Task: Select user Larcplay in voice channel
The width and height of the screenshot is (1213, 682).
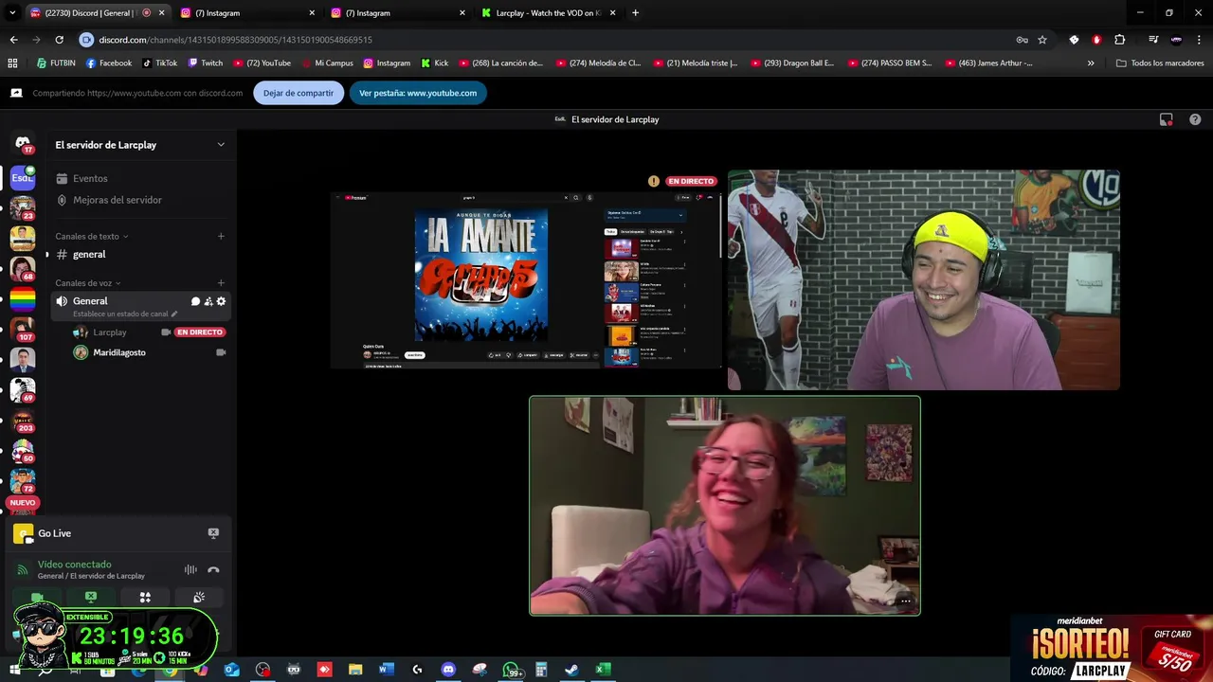Action: 110,332
